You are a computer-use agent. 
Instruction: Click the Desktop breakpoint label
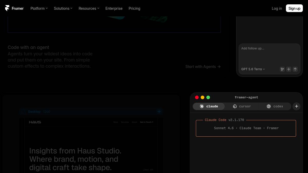[x=34, y=112]
